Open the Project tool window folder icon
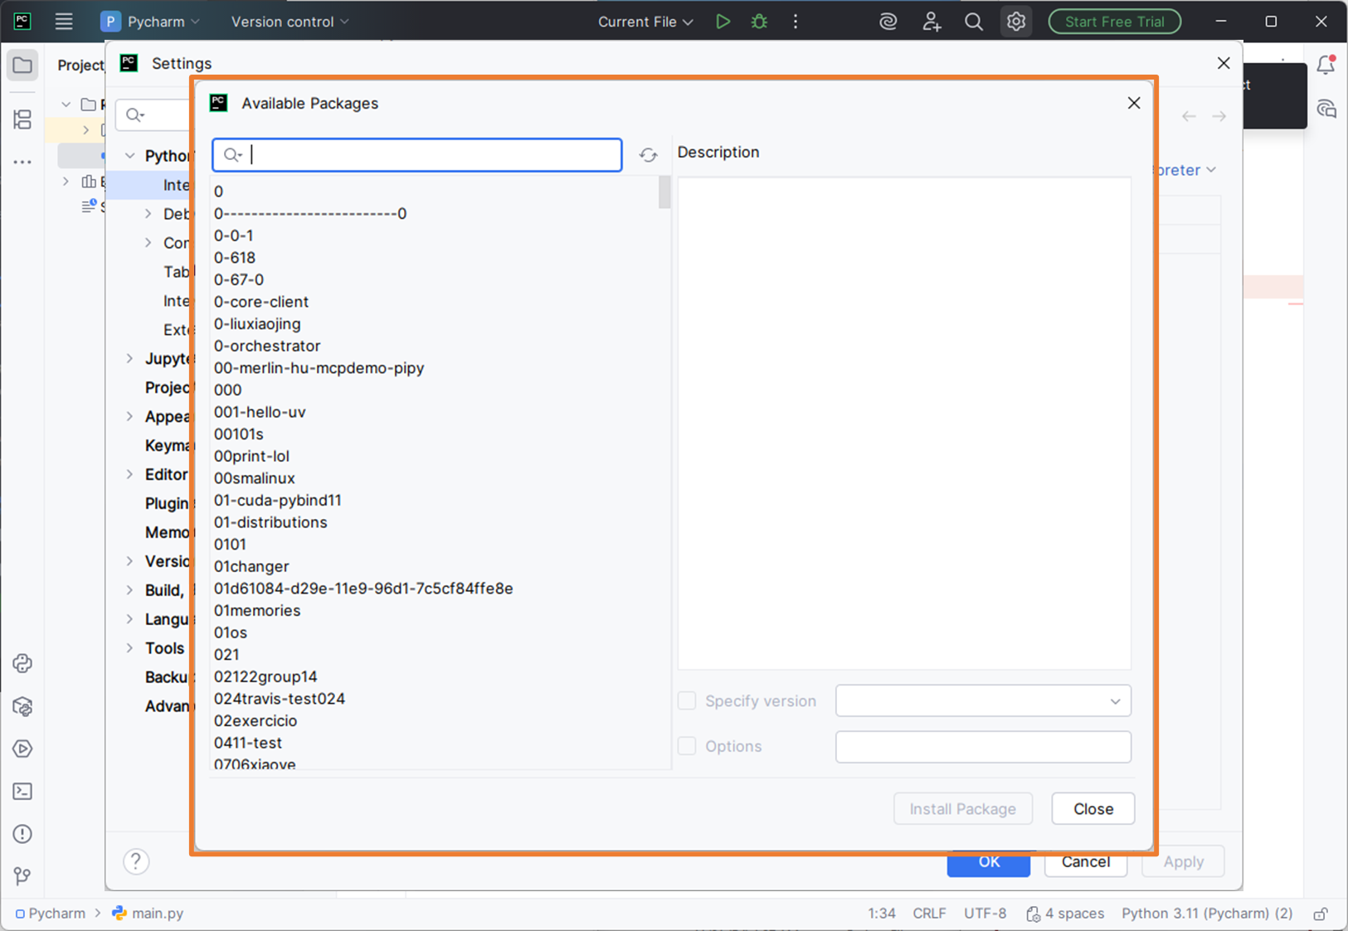This screenshot has width=1348, height=931. click(22, 65)
